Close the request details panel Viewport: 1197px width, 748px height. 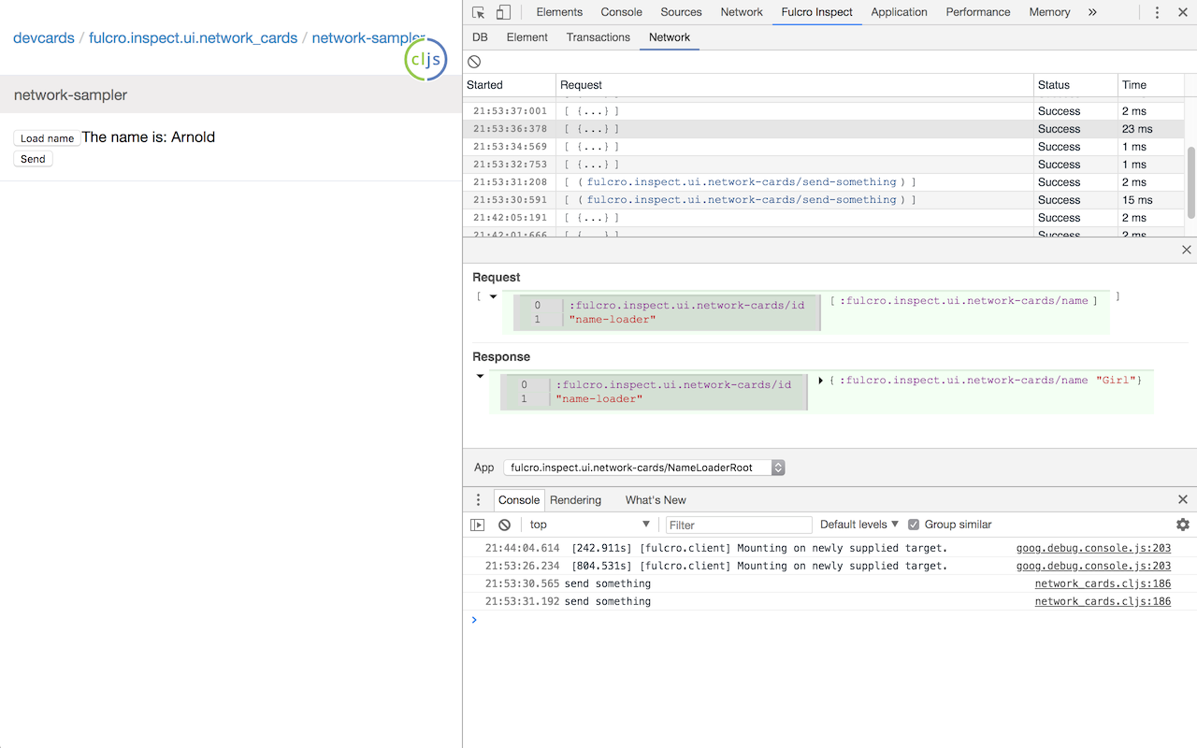click(x=1186, y=250)
